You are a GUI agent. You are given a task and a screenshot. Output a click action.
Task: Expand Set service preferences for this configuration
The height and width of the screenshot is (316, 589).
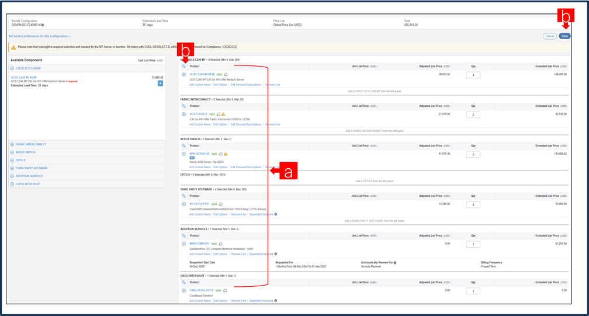(x=40, y=36)
